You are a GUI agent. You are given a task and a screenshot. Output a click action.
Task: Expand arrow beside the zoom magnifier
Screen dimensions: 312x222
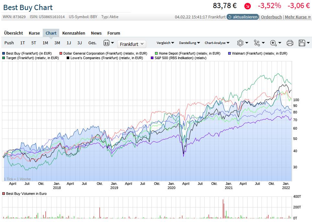(280, 43)
